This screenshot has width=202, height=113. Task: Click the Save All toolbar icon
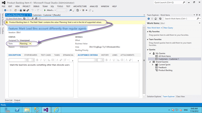28,10
